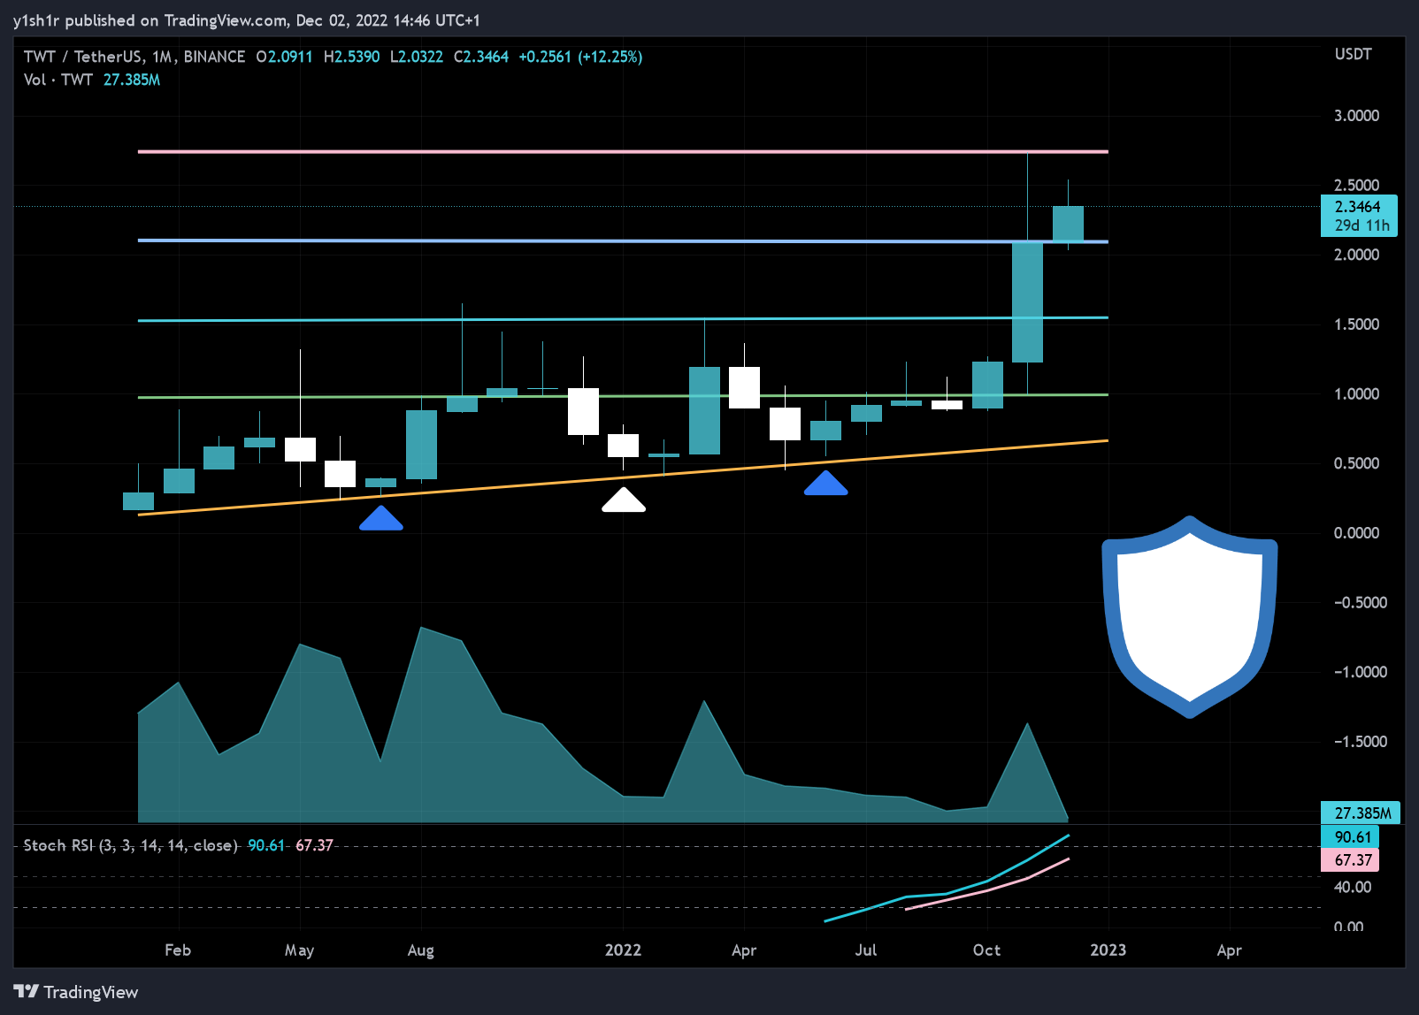Click the H2.5390 high value in the legend
This screenshot has width=1419, height=1015.
pos(352,57)
